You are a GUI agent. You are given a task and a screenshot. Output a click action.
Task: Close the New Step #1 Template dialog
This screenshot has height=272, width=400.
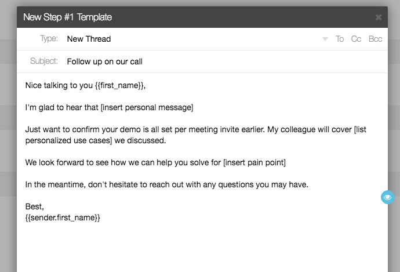click(x=379, y=17)
